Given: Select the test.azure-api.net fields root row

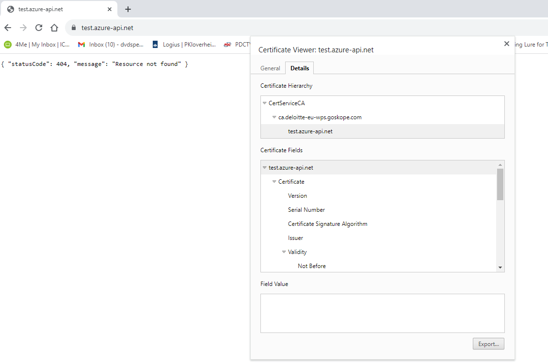Looking at the screenshot, I should tap(379, 168).
